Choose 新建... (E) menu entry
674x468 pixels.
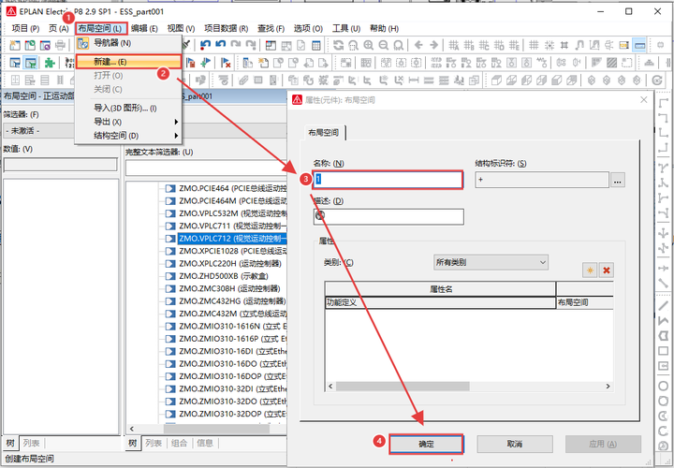click(x=128, y=62)
